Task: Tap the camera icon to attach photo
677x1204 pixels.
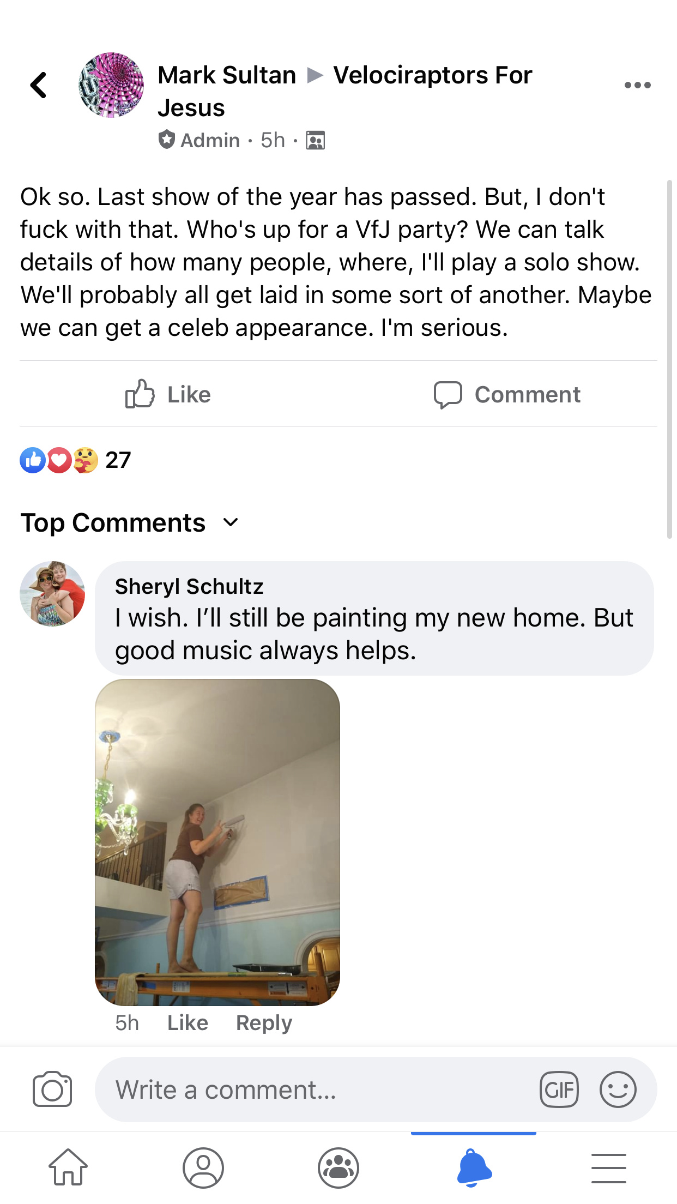Action: [x=52, y=1089]
